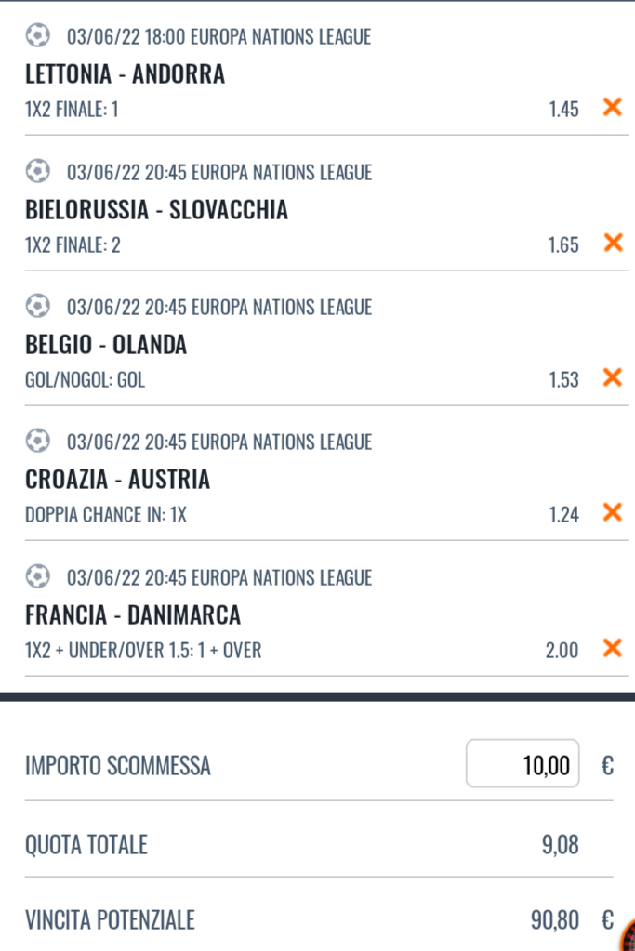Open the Francia - Danimarca match
The height and width of the screenshot is (951, 635).
pos(133,614)
